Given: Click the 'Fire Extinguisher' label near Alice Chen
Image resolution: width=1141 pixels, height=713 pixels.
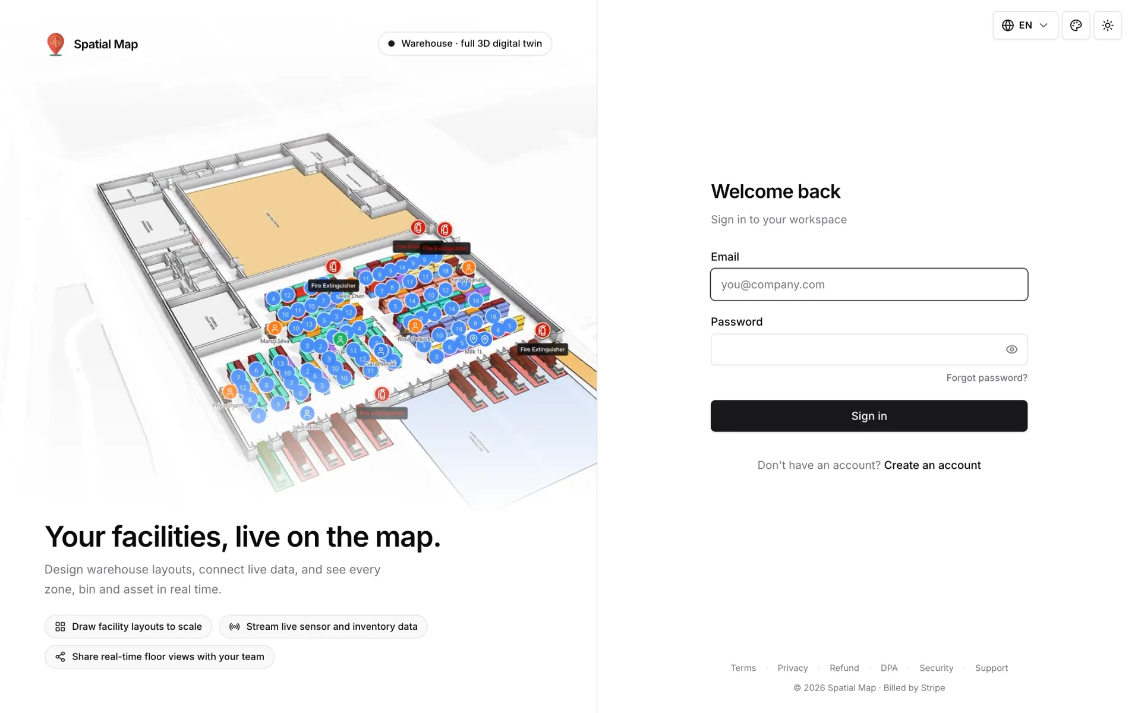Looking at the screenshot, I should 333,286.
